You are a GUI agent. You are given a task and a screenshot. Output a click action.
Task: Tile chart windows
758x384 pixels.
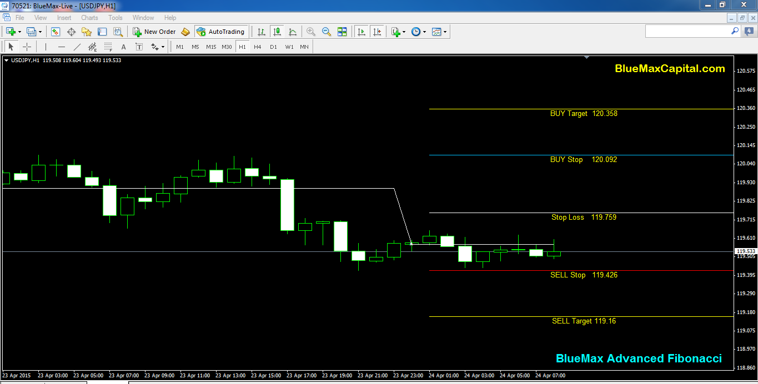click(x=342, y=32)
